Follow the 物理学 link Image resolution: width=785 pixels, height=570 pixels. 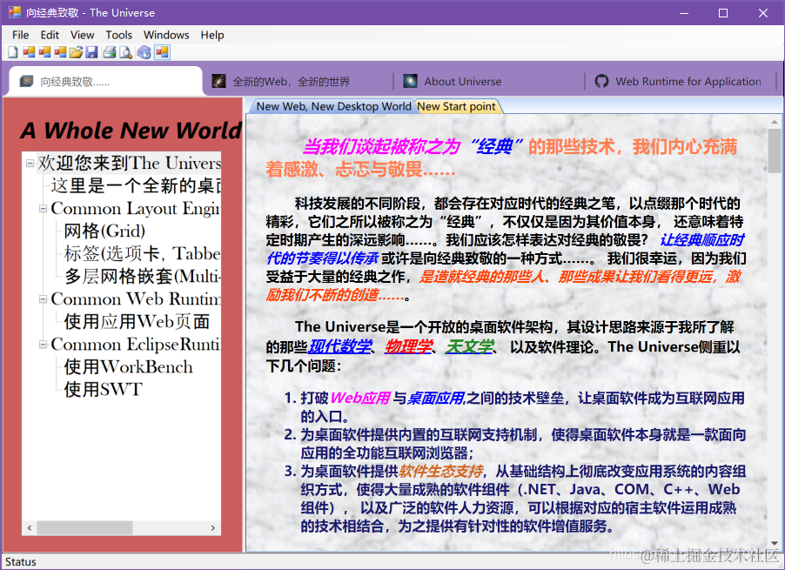(408, 346)
